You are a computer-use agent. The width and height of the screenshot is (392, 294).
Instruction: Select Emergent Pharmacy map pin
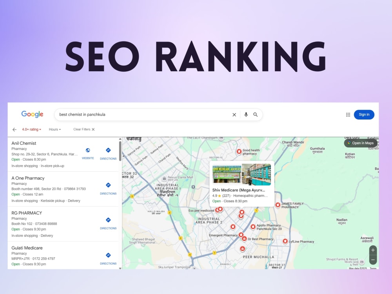pyautogui.click(x=241, y=235)
